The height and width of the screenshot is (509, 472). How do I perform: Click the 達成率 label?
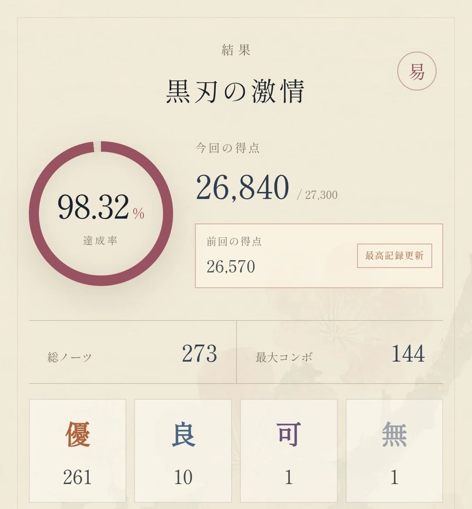[x=100, y=241]
